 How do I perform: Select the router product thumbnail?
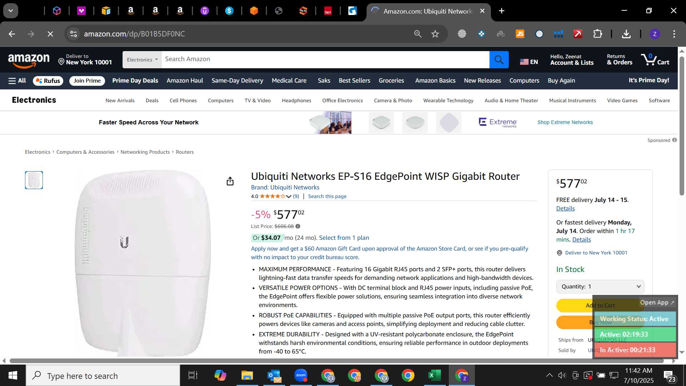[x=34, y=180]
